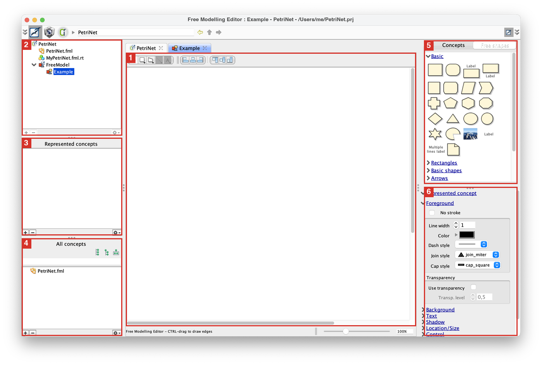Image resolution: width=542 pixels, height=365 pixels.
Task: Pick the star shape in Basic palette
Action: [435, 134]
